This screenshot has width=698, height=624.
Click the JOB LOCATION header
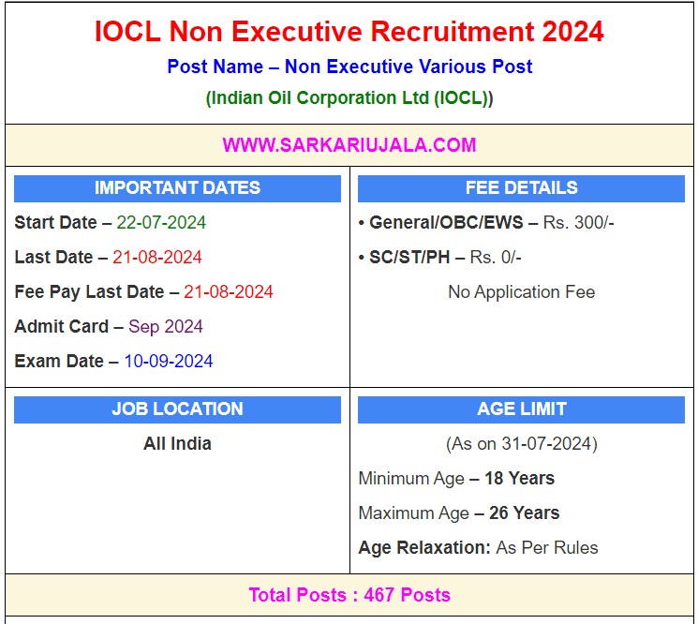[177, 409]
